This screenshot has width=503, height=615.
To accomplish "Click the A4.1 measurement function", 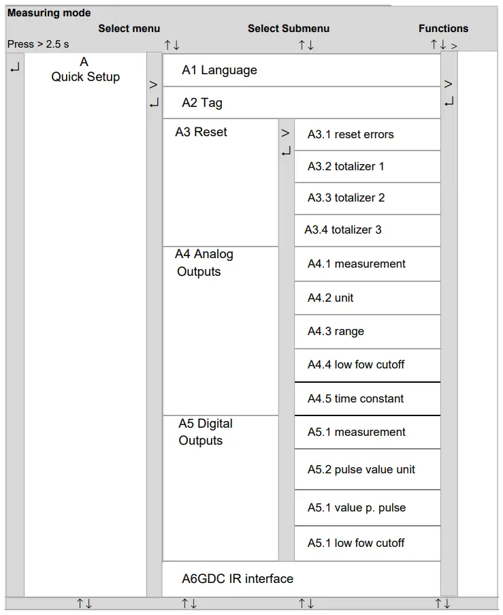I will pyautogui.click(x=356, y=264).
